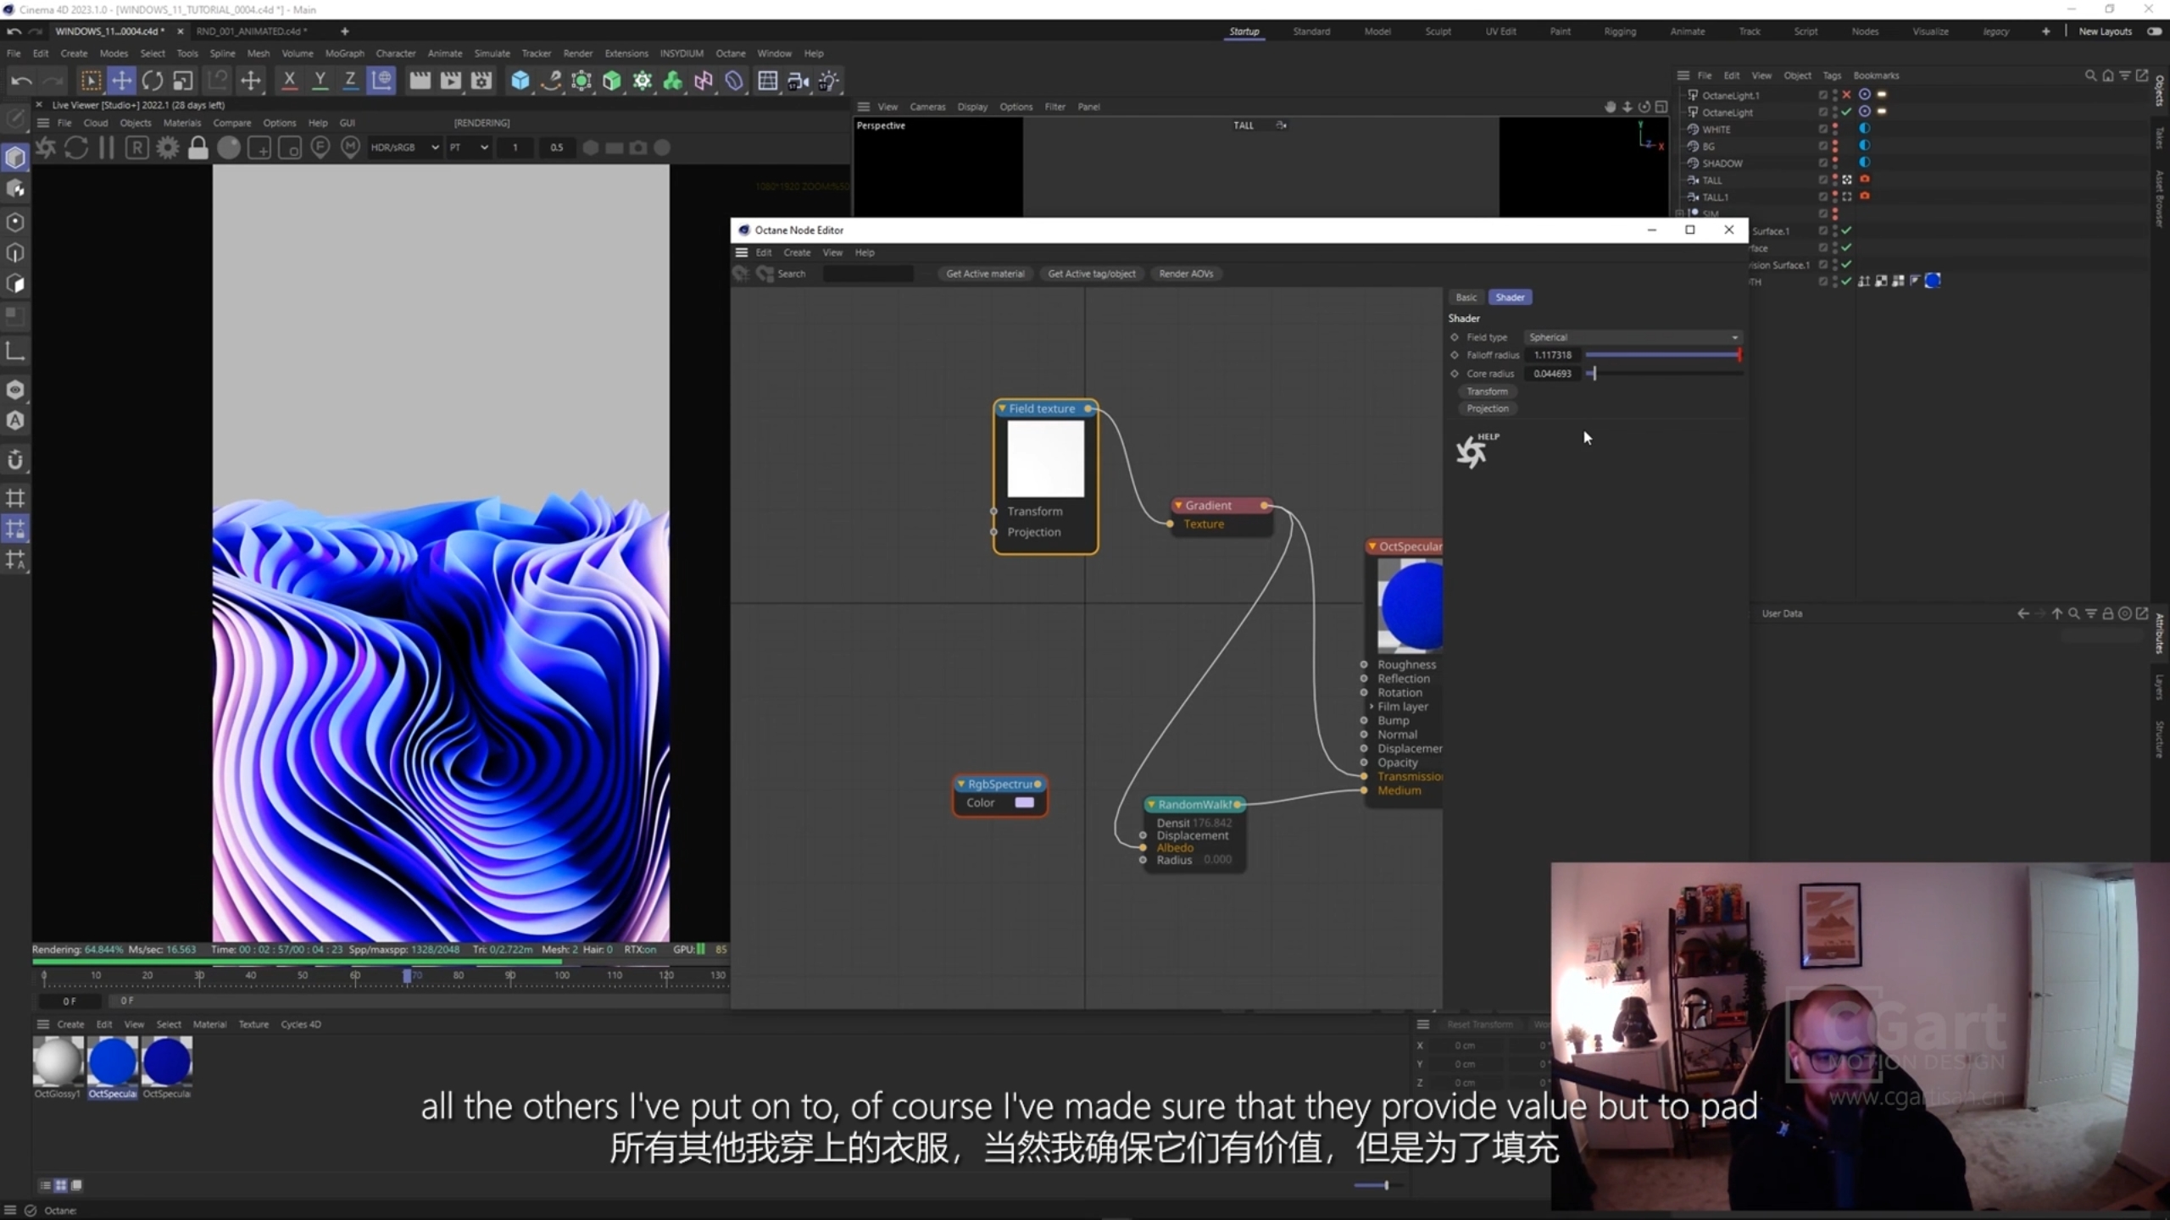
Task: Select the OctGlossy1 material thumbnail
Action: (x=58, y=1061)
